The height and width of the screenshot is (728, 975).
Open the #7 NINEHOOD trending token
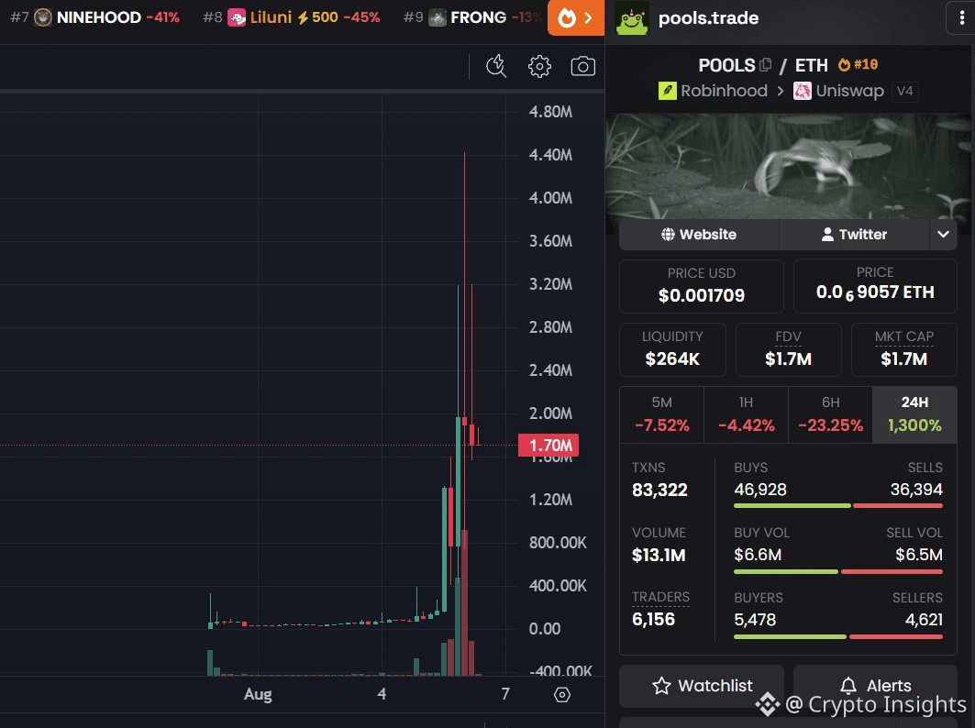click(x=95, y=17)
